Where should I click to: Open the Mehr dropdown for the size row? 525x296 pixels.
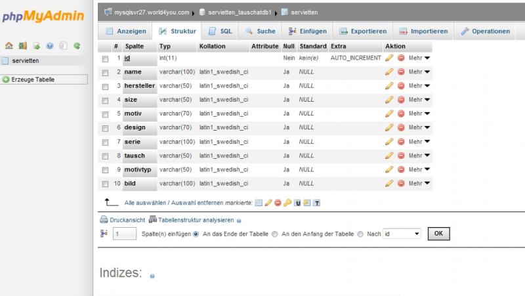(x=419, y=100)
